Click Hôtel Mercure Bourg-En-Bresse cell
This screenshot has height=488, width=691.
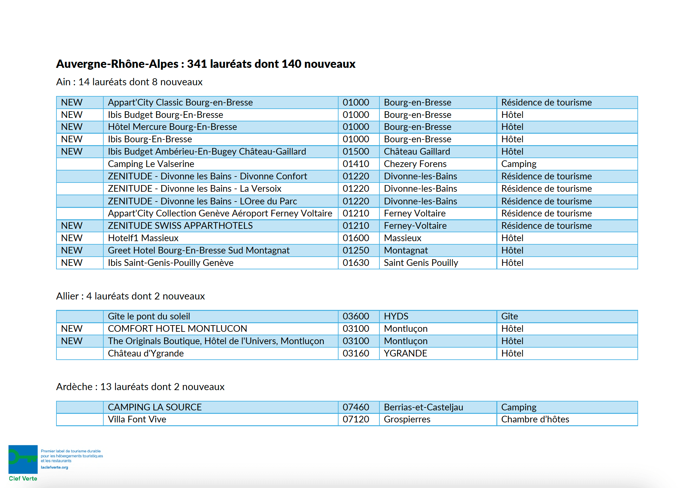click(x=221, y=127)
